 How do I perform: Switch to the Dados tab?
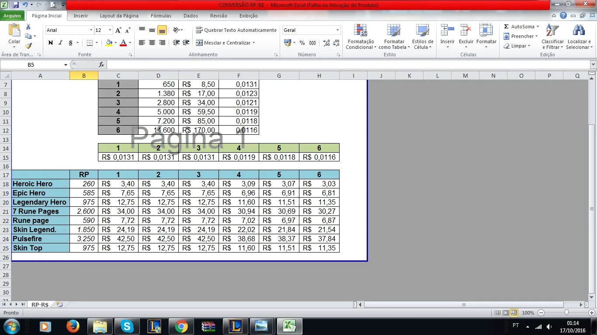[x=191, y=16]
